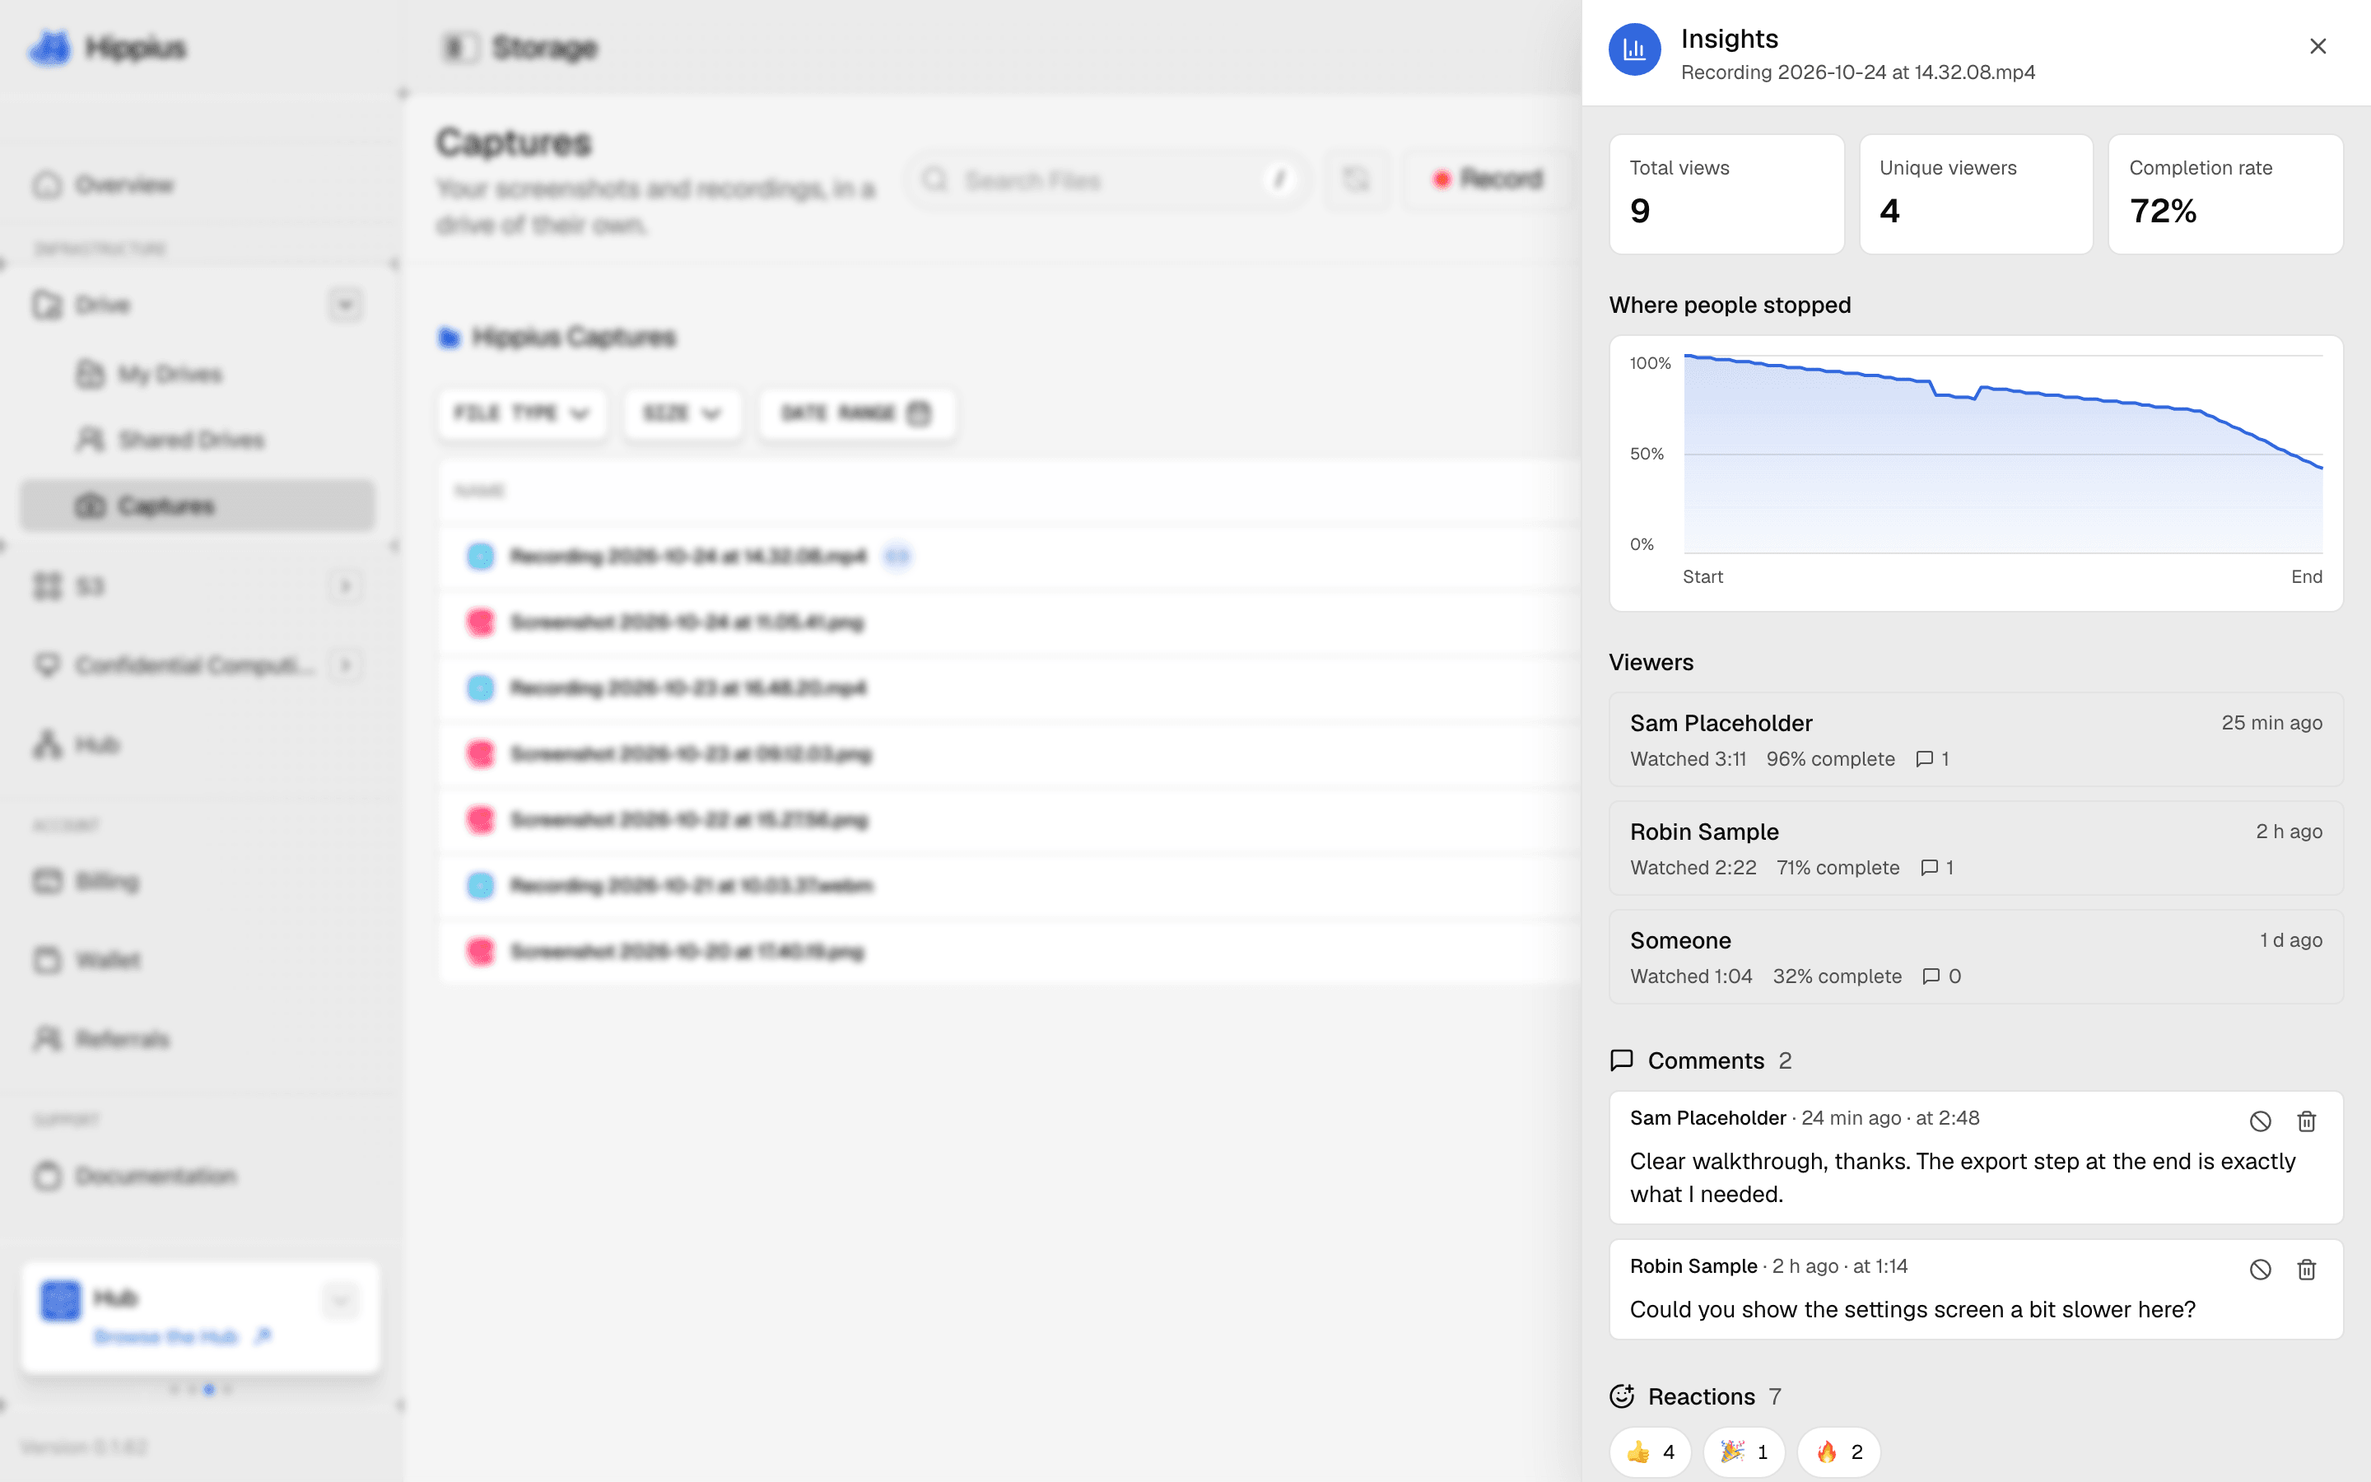Click comment count icon in Sam Placeholder viewer row
2371x1482 pixels.
coord(1924,758)
